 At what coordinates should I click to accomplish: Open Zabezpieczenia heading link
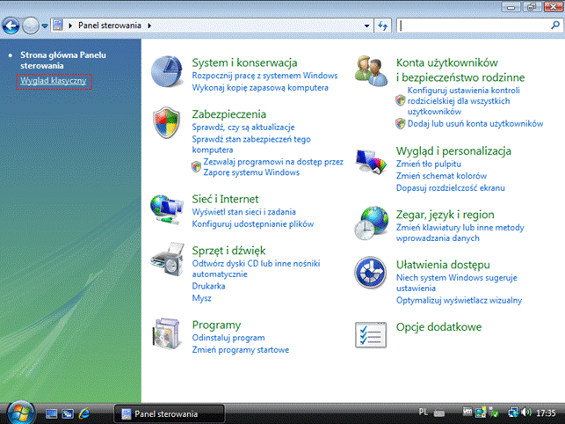228,114
